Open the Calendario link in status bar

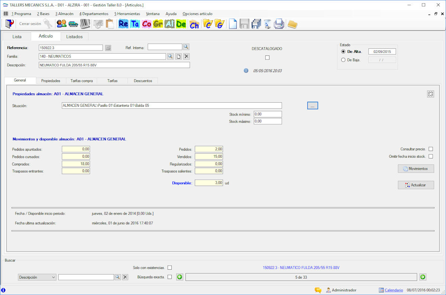point(394,290)
